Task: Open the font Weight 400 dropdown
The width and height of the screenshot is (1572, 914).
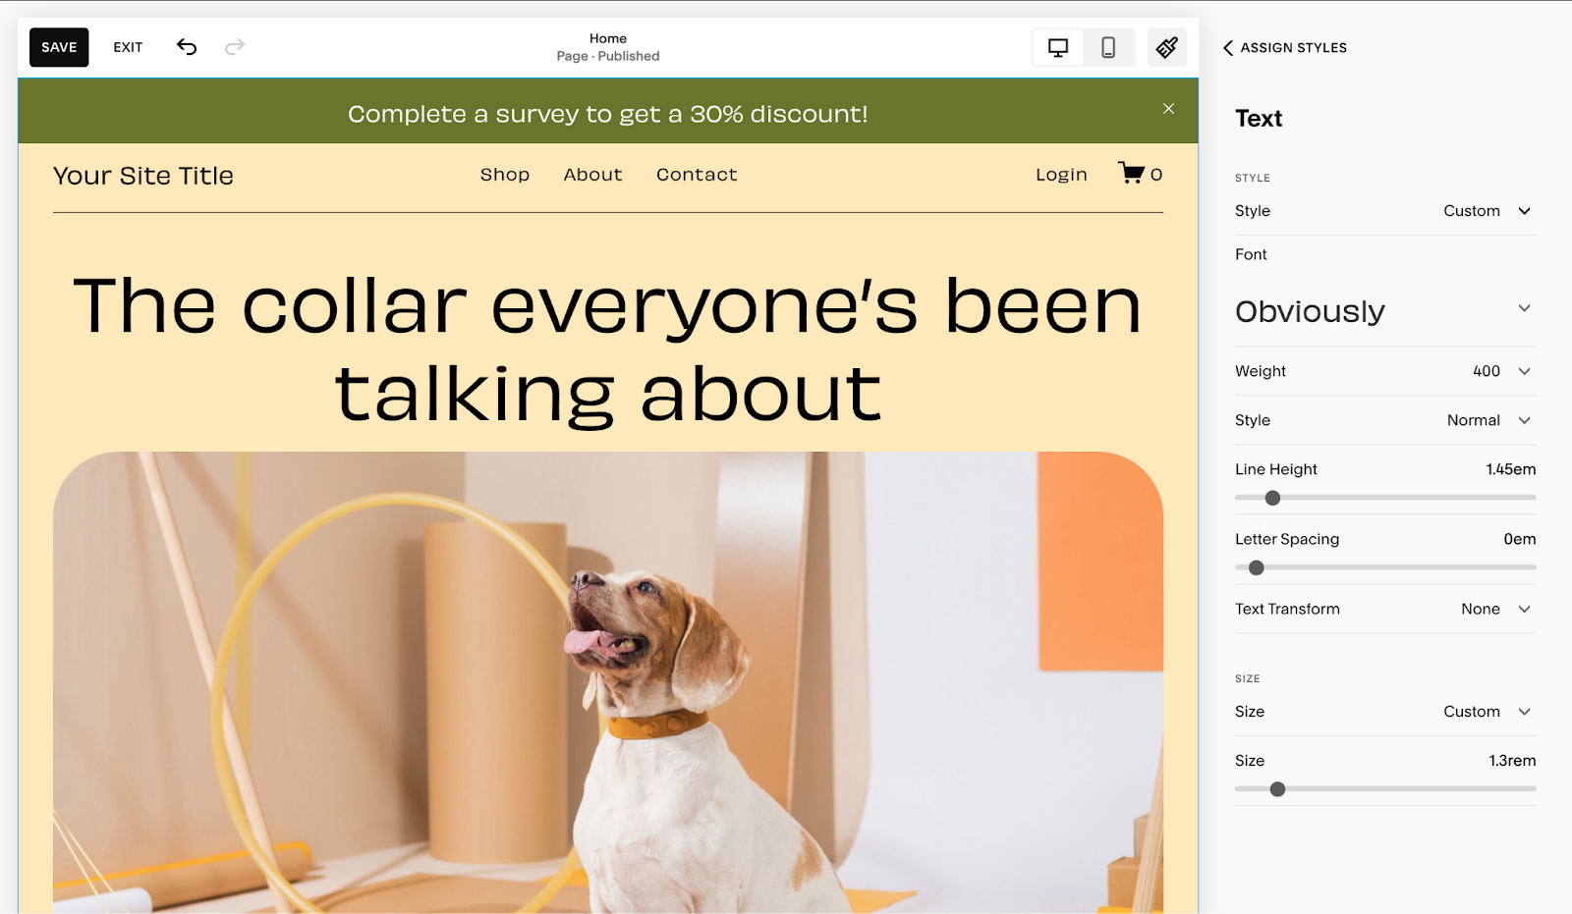Action: tap(1493, 371)
